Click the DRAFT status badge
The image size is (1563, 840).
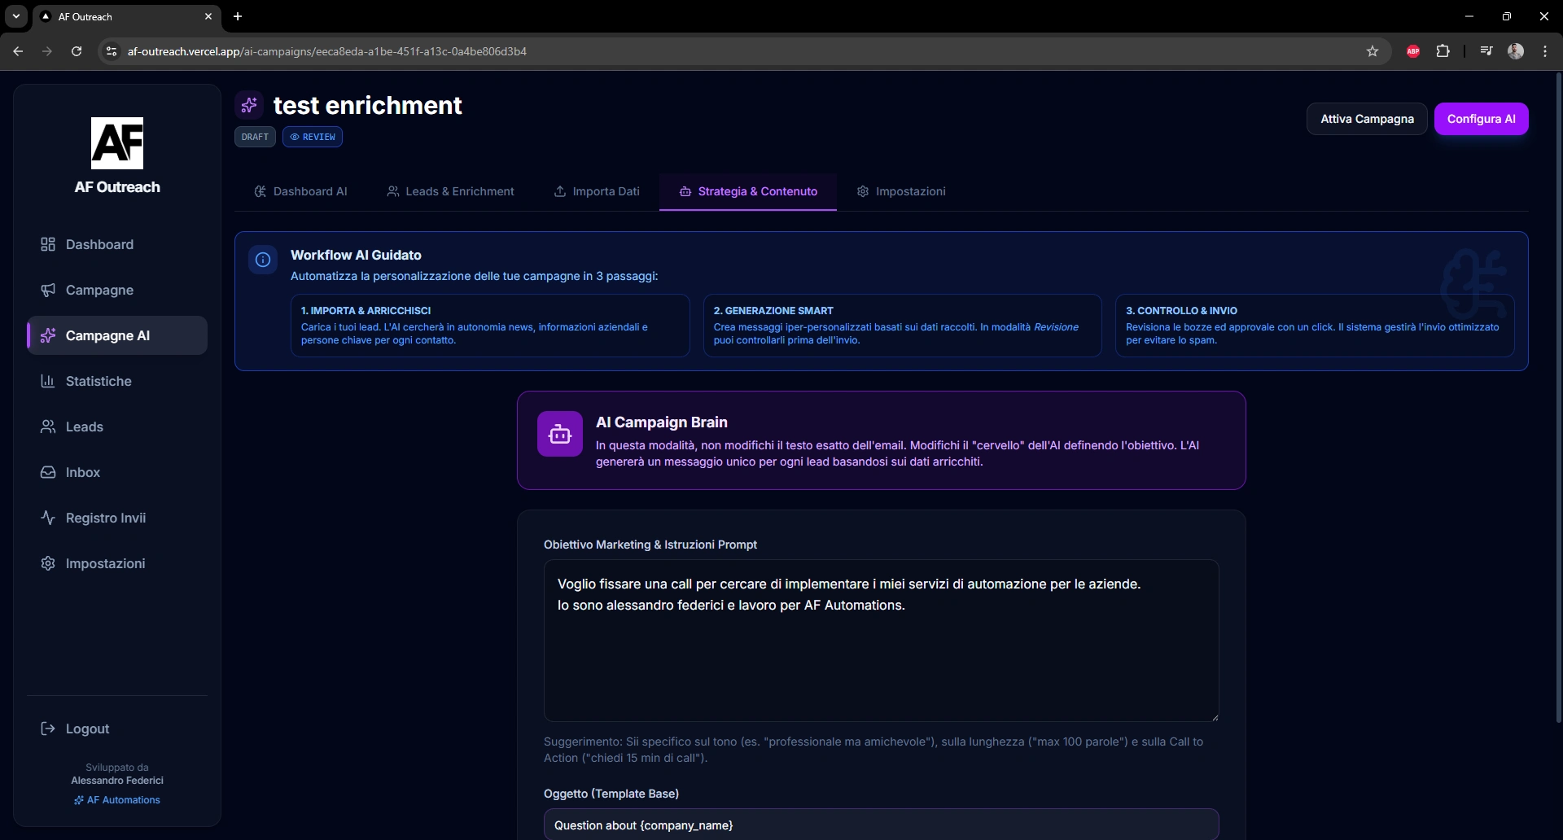[x=255, y=137]
